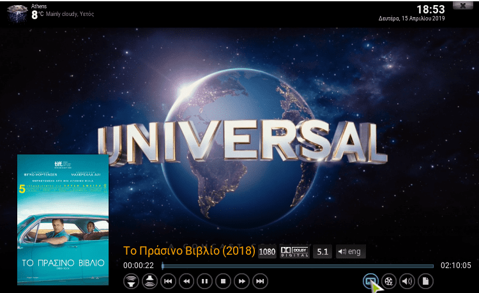Click the 5.1 channels badge
This screenshot has width=479, height=293.
pos(323,252)
